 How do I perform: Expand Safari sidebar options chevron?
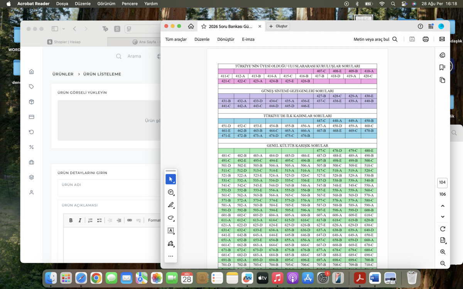64,29
